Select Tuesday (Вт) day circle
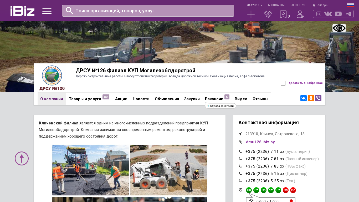 click(x=256, y=190)
